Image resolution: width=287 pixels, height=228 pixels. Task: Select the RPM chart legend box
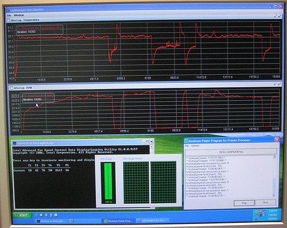(x=38, y=98)
